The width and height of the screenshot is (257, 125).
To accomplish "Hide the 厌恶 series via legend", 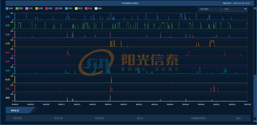I will point(29,8).
